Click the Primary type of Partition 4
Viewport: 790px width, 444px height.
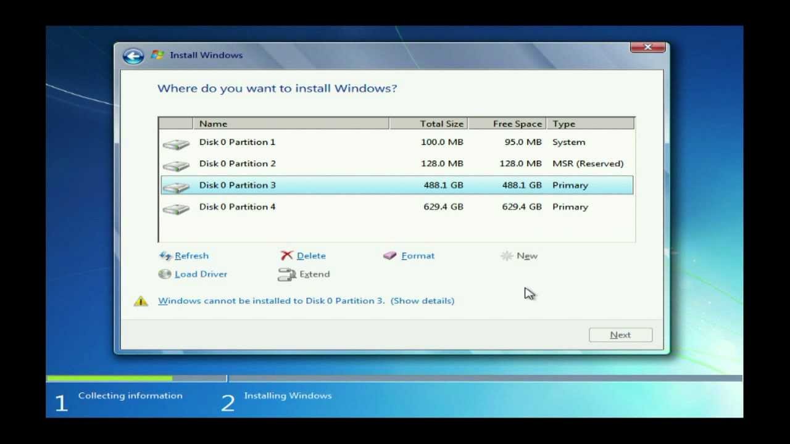coord(570,207)
